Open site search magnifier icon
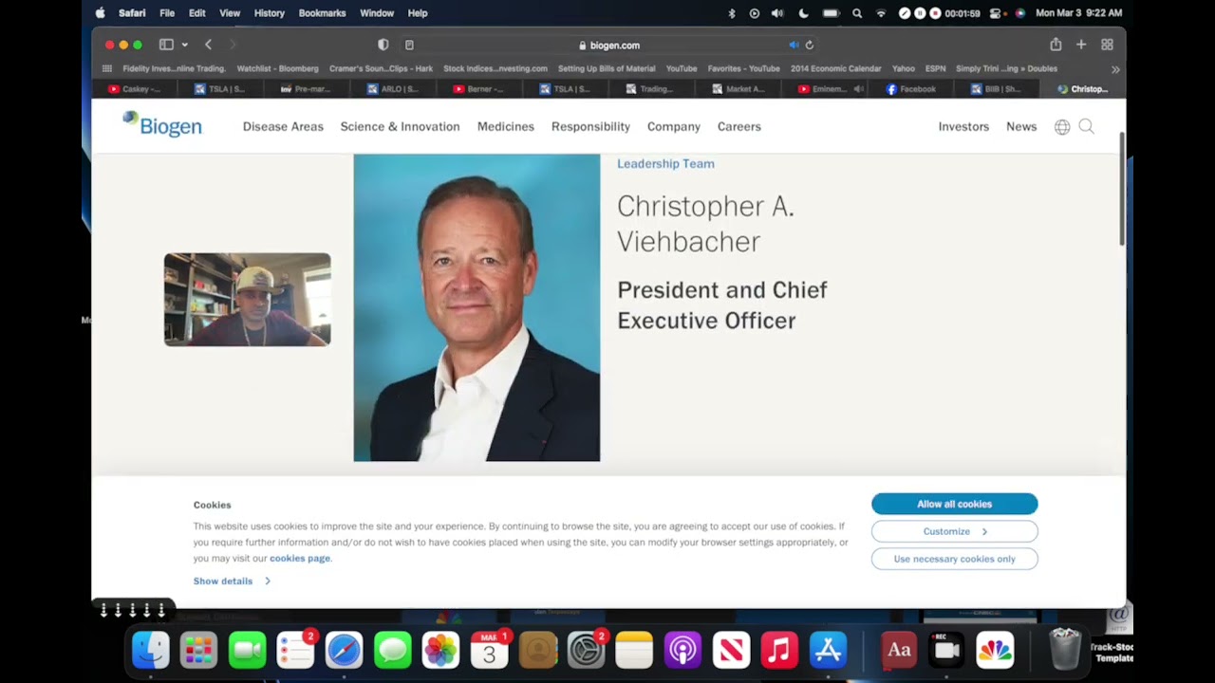 pyautogui.click(x=1087, y=127)
